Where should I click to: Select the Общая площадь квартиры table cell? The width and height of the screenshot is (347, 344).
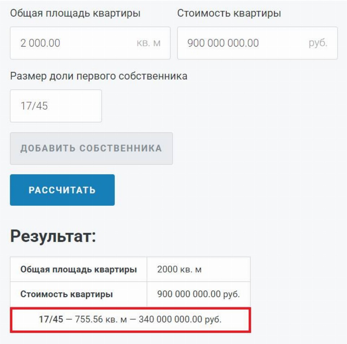(x=78, y=269)
